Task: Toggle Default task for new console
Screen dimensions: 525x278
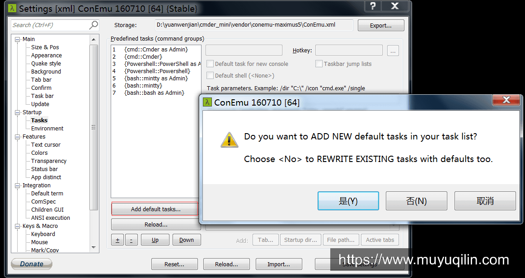Action: [210, 64]
